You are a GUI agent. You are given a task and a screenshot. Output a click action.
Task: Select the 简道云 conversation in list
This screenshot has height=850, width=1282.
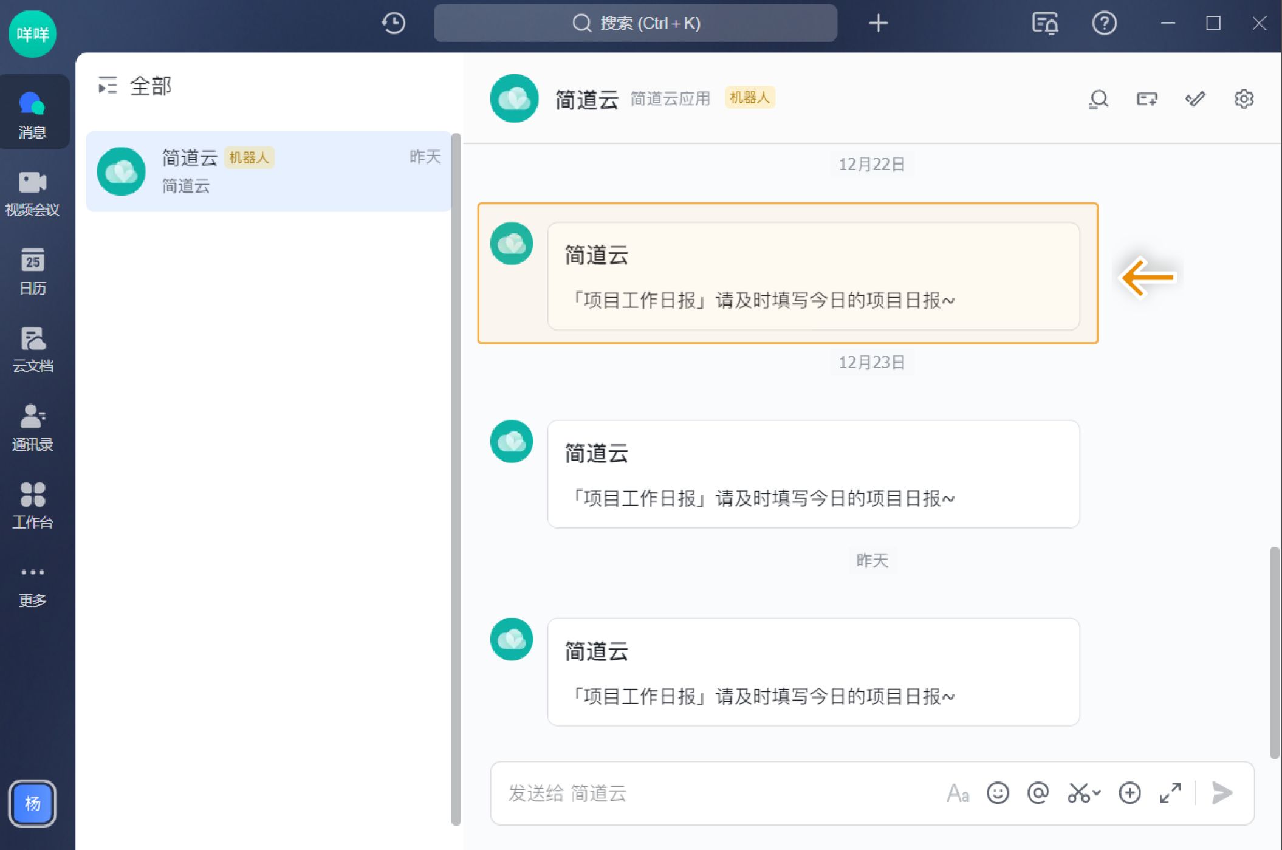[269, 171]
